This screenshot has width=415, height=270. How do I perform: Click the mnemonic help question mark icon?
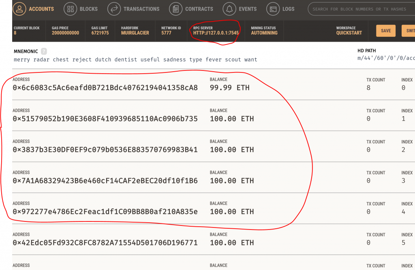[x=44, y=51]
